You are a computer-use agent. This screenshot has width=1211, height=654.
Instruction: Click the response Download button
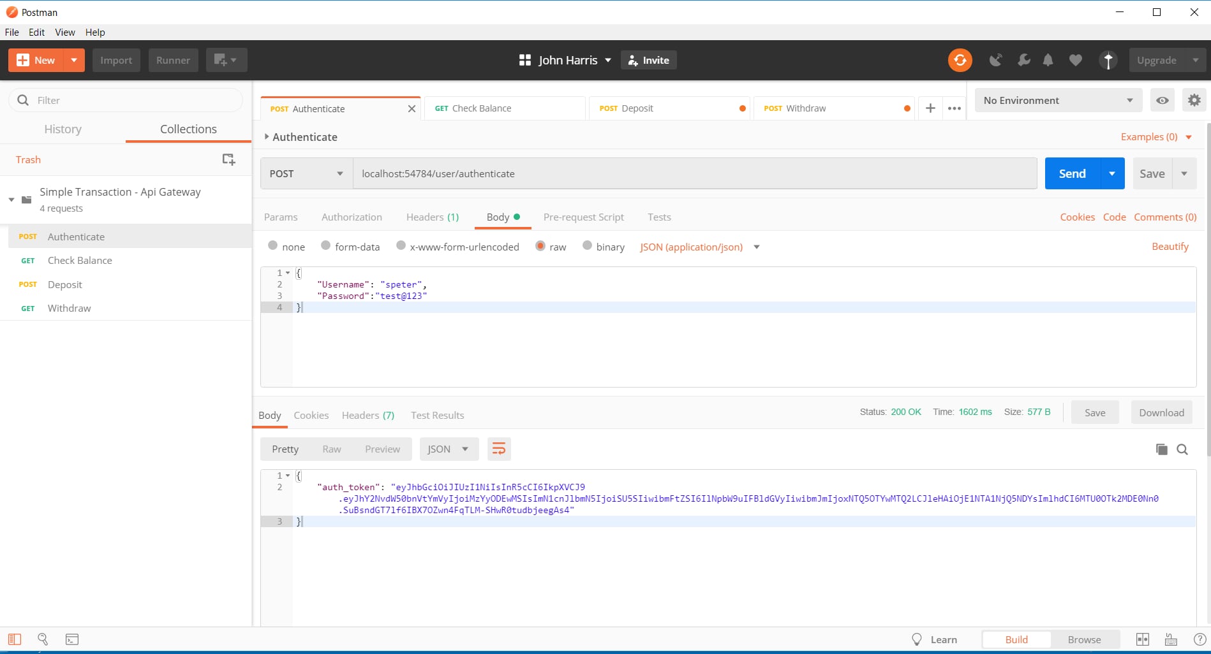pos(1161,412)
